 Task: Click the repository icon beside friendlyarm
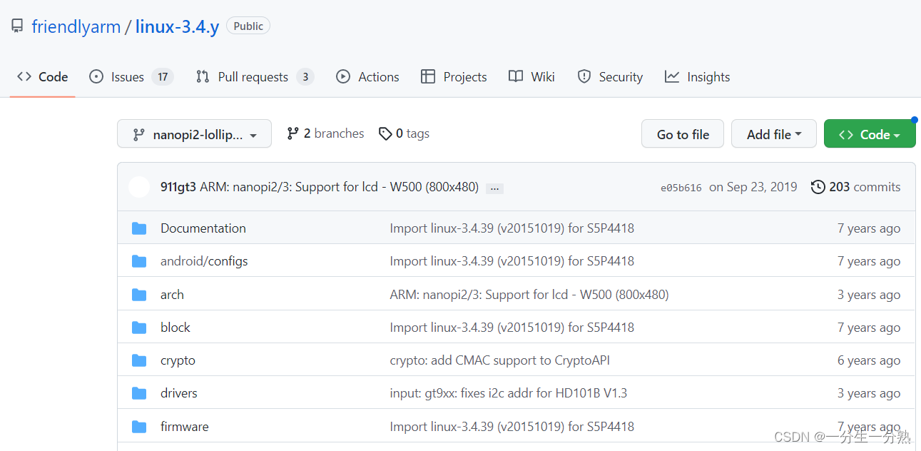click(x=17, y=27)
